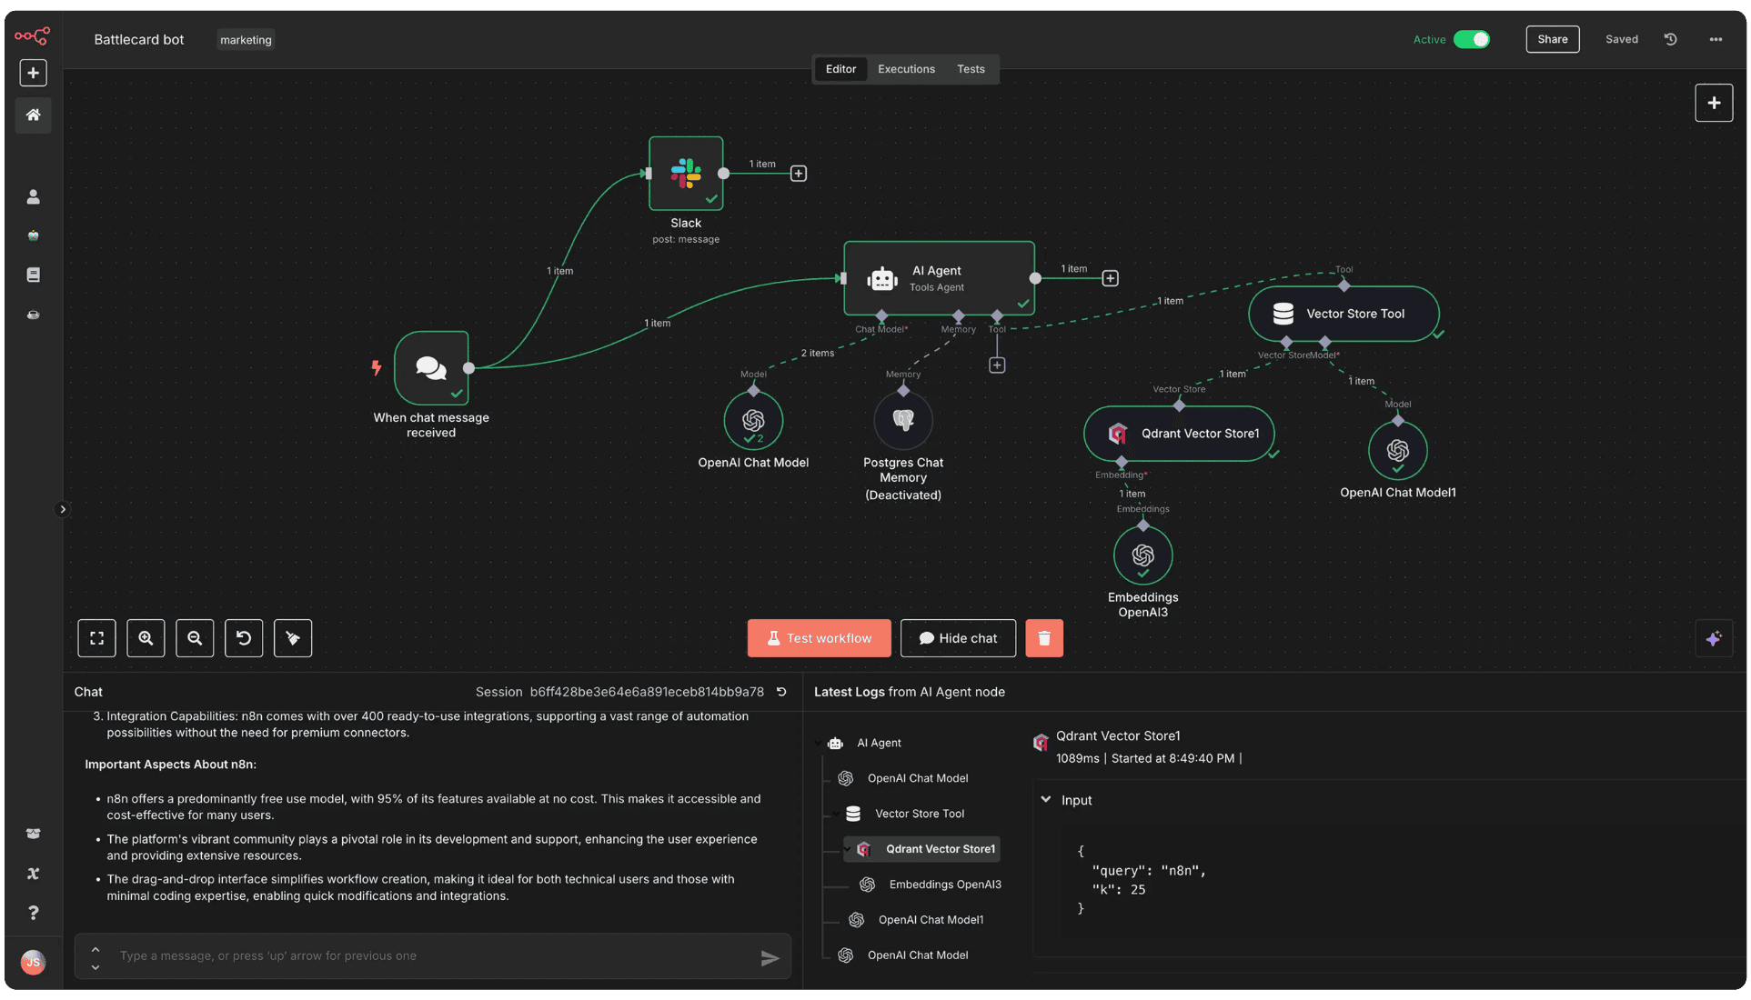Click the plus connector after the Slack node
The height and width of the screenshot is (1000, 1751).
(798, 174)
